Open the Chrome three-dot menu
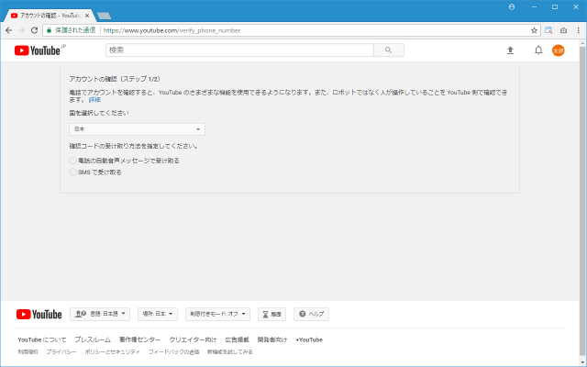This screenshot has width=587, height=367. click(577, 29)
